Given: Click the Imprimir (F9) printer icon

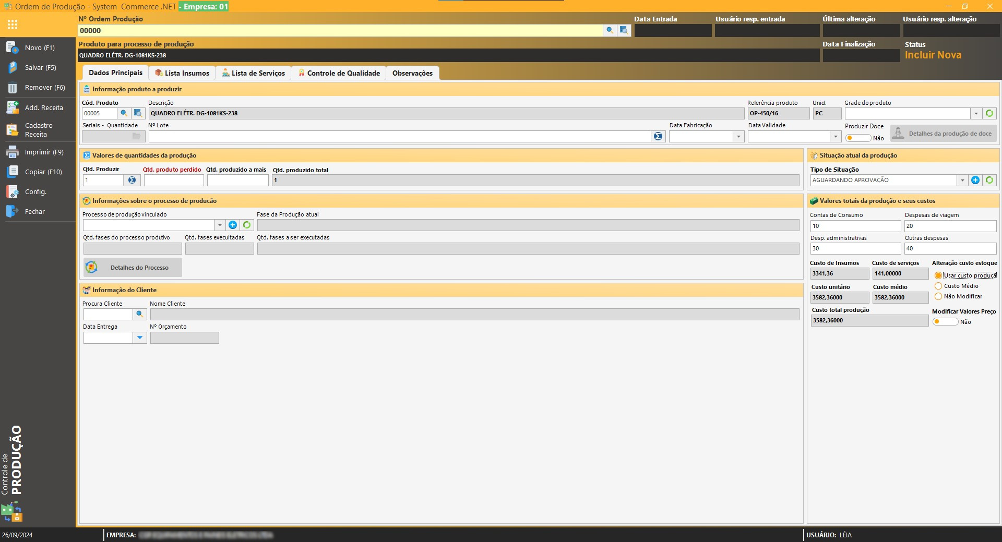Looking at the screenshot, I should tap(13, 152).
